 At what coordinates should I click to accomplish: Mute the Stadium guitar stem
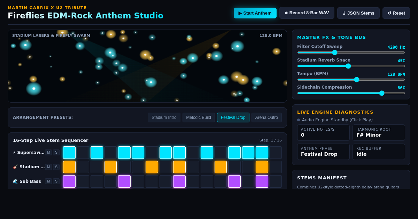pyautogui.click(x=48, y=167)
